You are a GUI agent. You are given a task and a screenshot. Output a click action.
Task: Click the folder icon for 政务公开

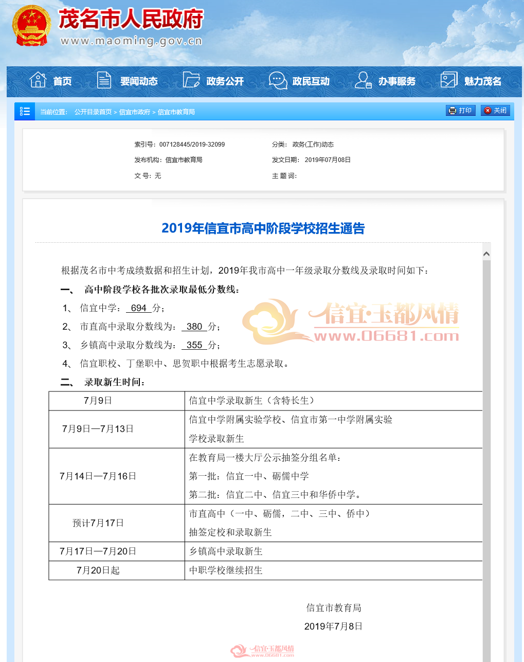coord(191,80)
